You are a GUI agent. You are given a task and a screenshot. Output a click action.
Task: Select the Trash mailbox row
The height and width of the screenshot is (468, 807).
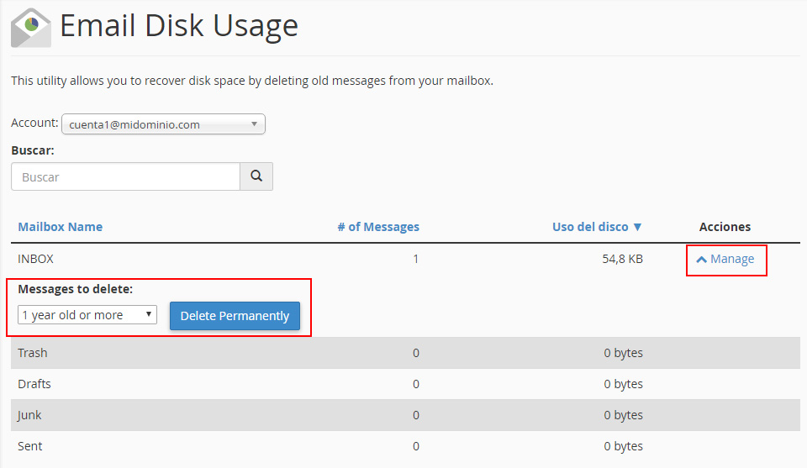tap(33, 353)
